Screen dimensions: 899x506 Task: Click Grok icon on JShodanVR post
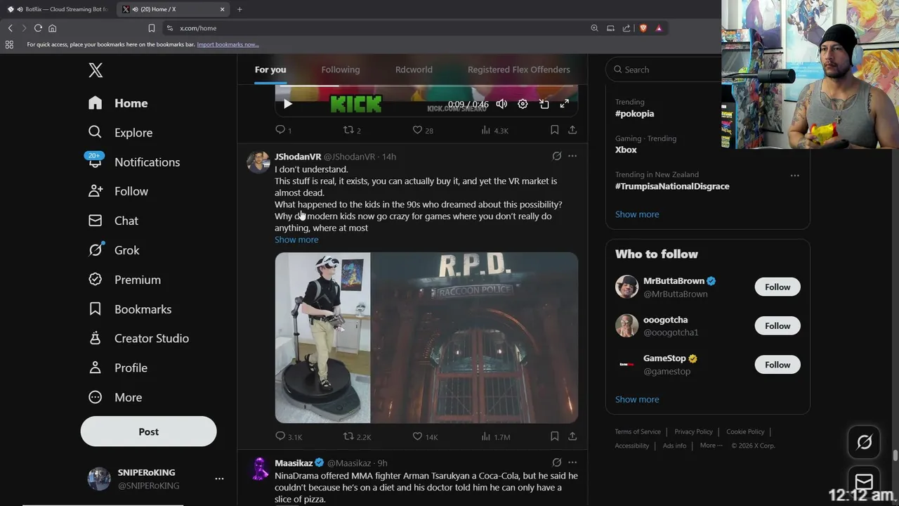tap(556, 156)
